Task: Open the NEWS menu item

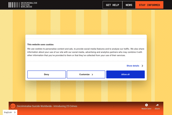Action: (x=129, y=5)
